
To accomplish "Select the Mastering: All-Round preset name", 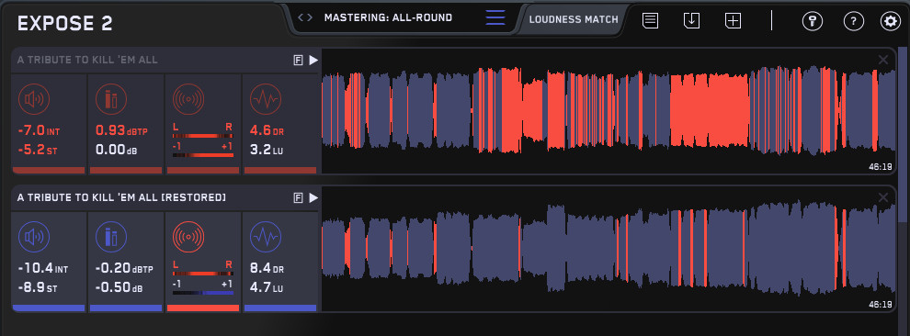I will click(388, 17).
